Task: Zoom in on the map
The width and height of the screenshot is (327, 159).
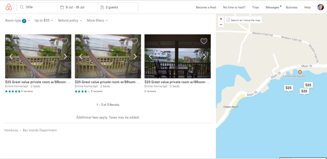Action: (x=221, y=19)
